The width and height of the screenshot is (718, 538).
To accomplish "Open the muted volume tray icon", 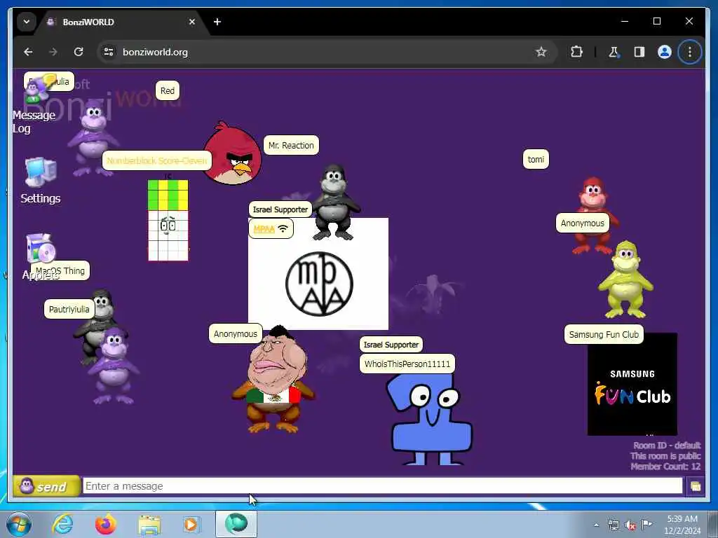I will (x=630, y=525).
